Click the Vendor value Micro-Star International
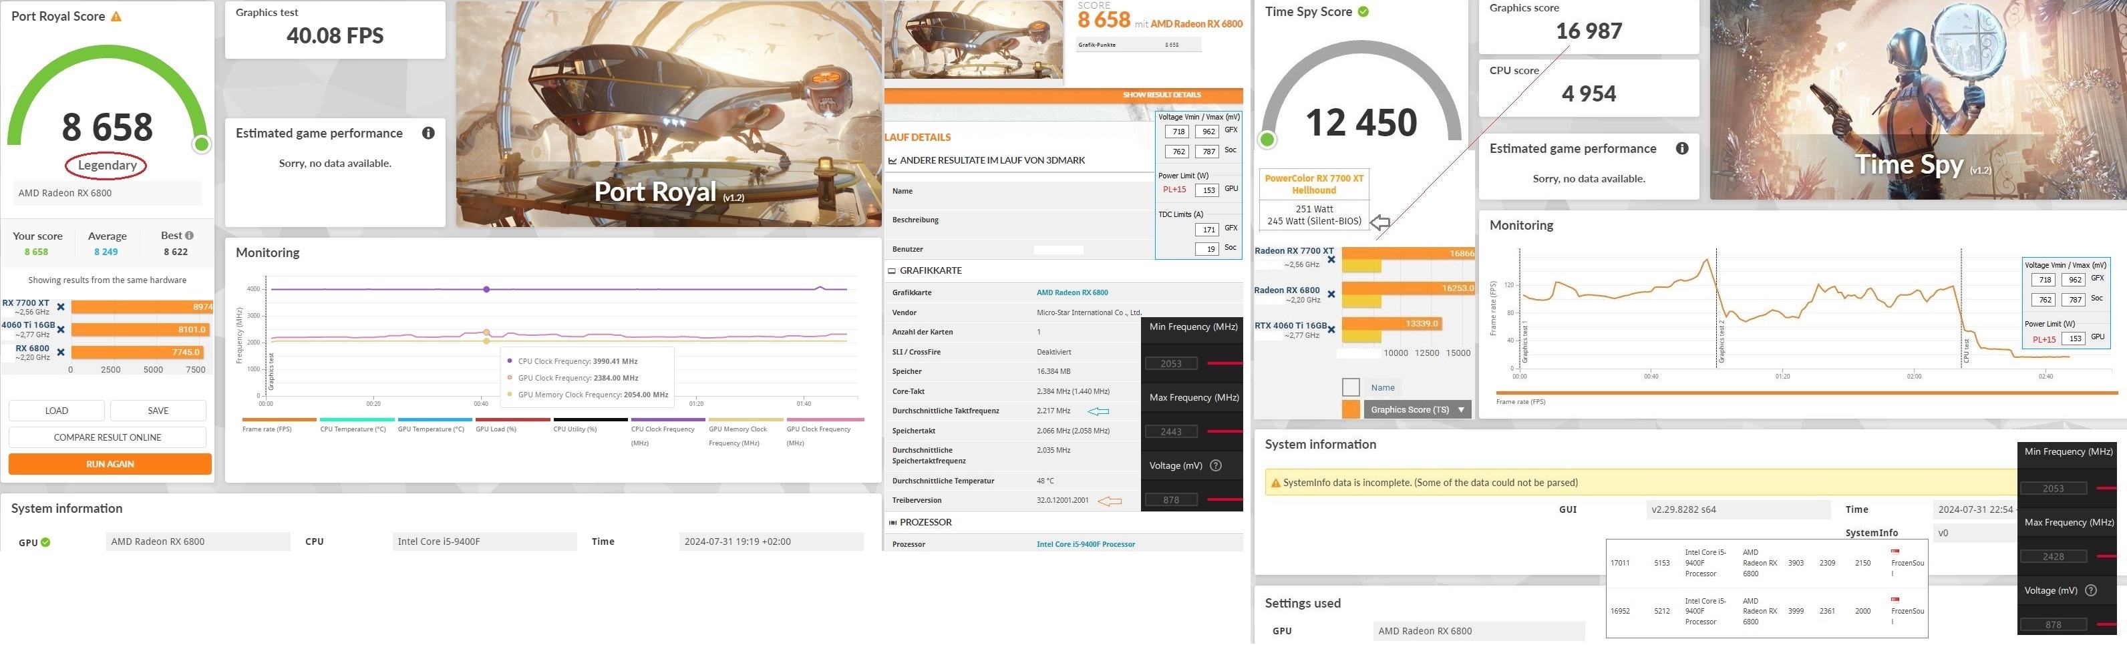The image size is (2127, 645). point(1089,312)
